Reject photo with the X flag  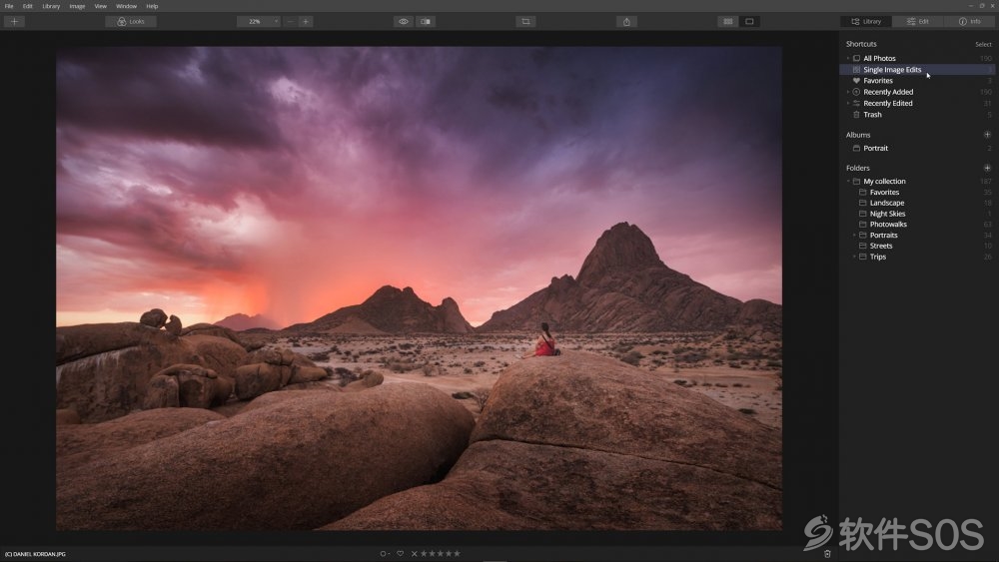pos(415,554)
